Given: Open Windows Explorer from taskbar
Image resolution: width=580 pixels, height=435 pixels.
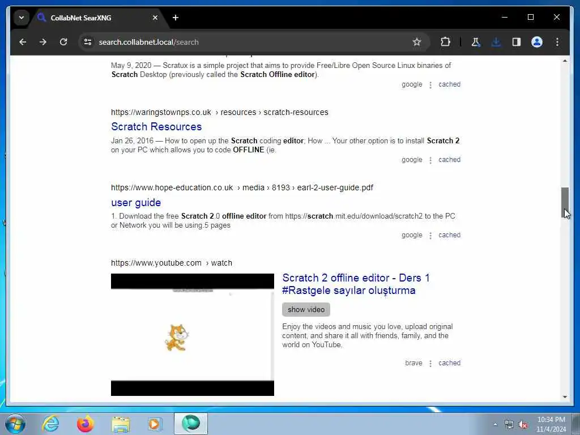Looking at the screenshot, I should click(121, 424).
